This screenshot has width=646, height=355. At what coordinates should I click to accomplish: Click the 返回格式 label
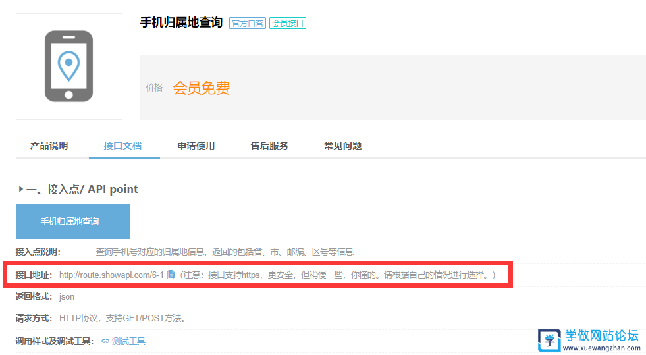pos(34,297)
